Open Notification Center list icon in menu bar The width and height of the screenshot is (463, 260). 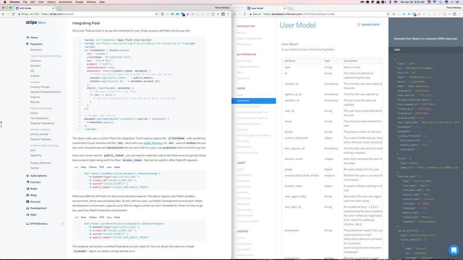(458, 2)
